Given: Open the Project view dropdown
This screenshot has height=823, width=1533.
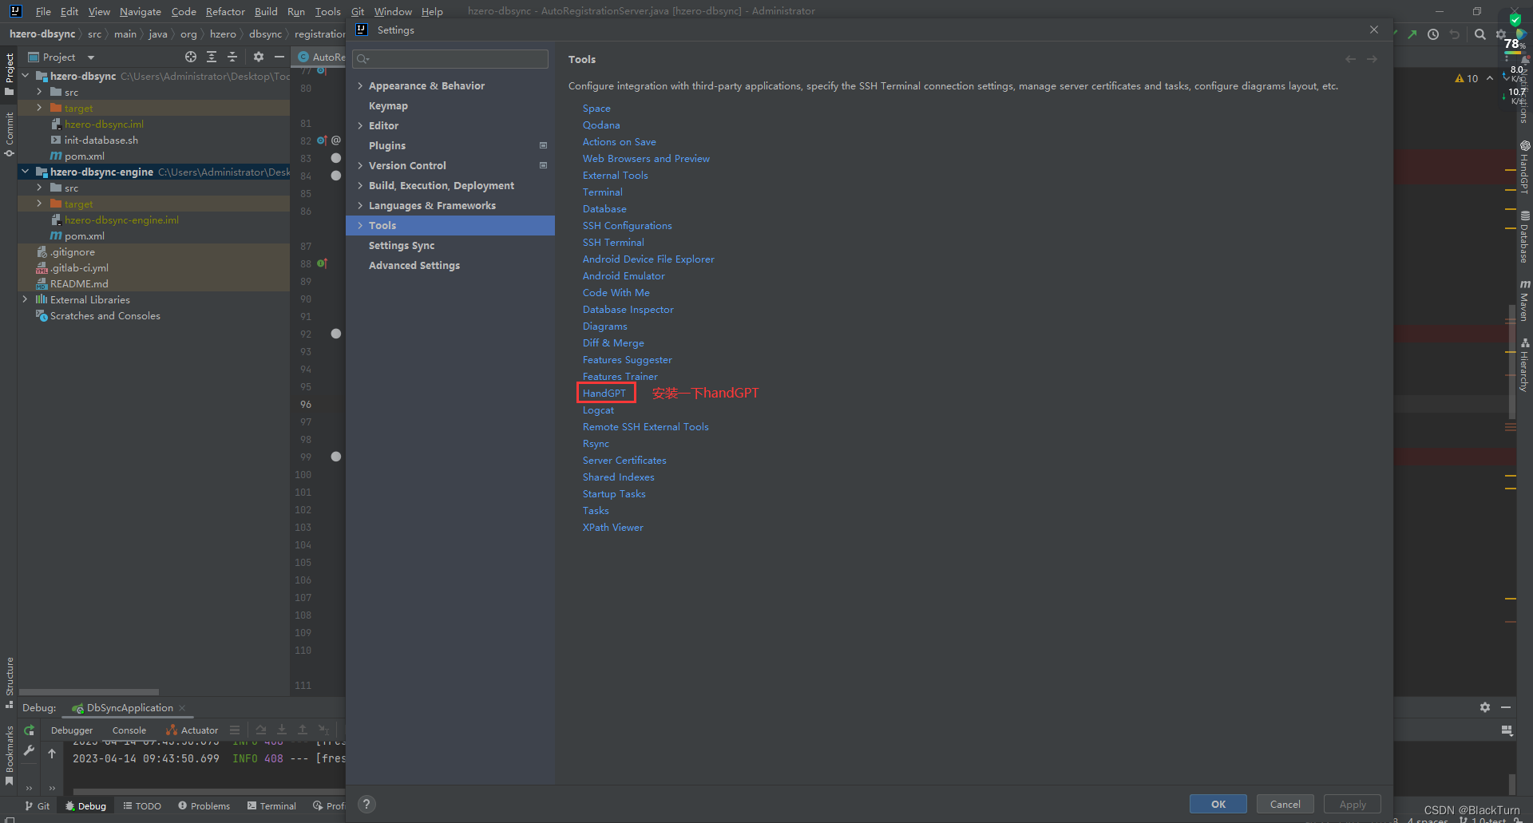Looking at the screenshot, I should (x=91, y=57).
